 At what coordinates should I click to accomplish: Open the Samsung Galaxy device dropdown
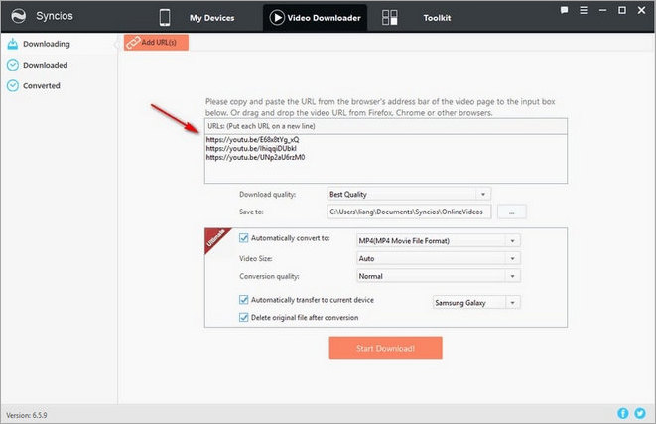click(x=476, y=302)
